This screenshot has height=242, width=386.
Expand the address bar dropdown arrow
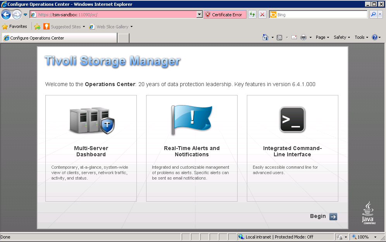point(200,15)
